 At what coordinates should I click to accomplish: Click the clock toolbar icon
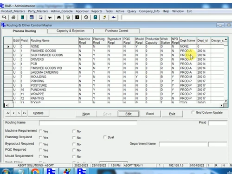(x=86, y=17)
